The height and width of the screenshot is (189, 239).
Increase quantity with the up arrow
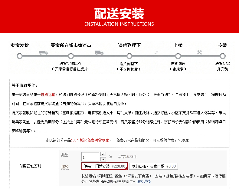[103, 154]
